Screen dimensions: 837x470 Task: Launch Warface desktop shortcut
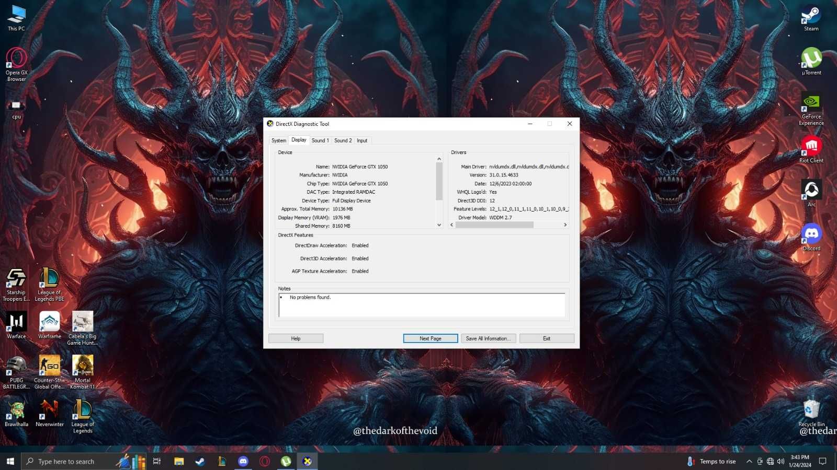pos(16,325)
